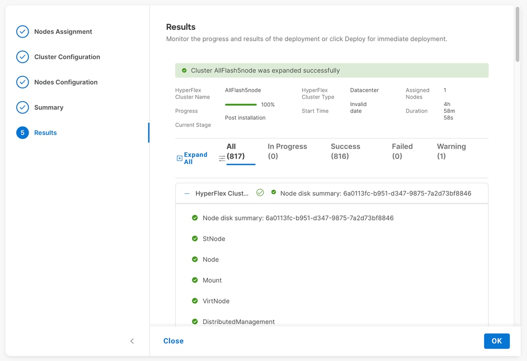The height and width of the screenshot is (361, 527).
Task: Click the Datacenter cluster type value
Action: (x=364, y=90)
